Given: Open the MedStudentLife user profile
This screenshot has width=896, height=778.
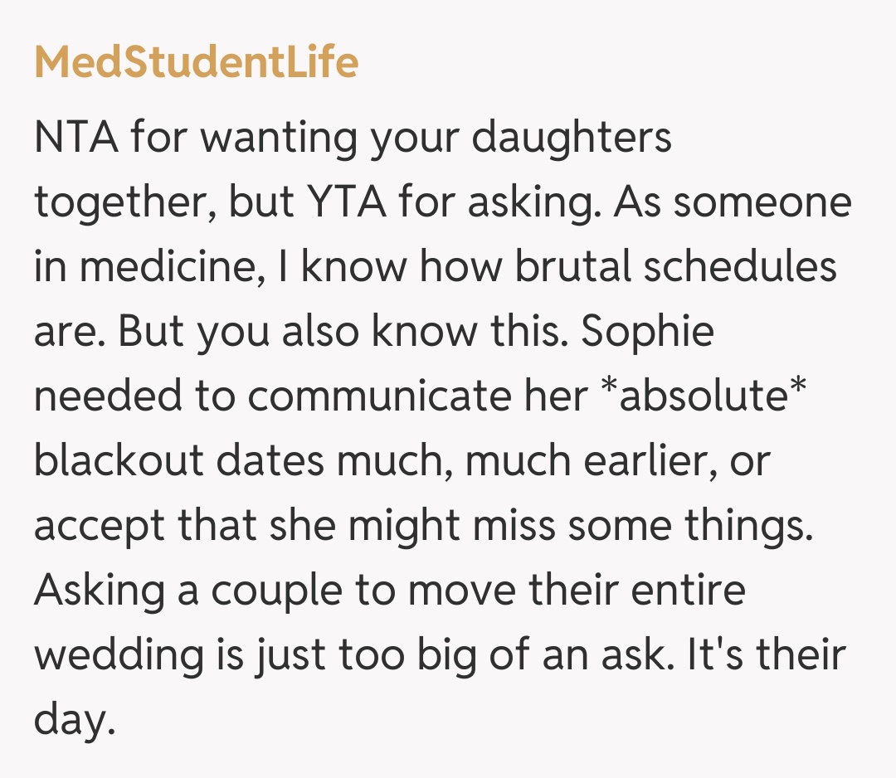Looking at the screenshot, I should point(196,62).
